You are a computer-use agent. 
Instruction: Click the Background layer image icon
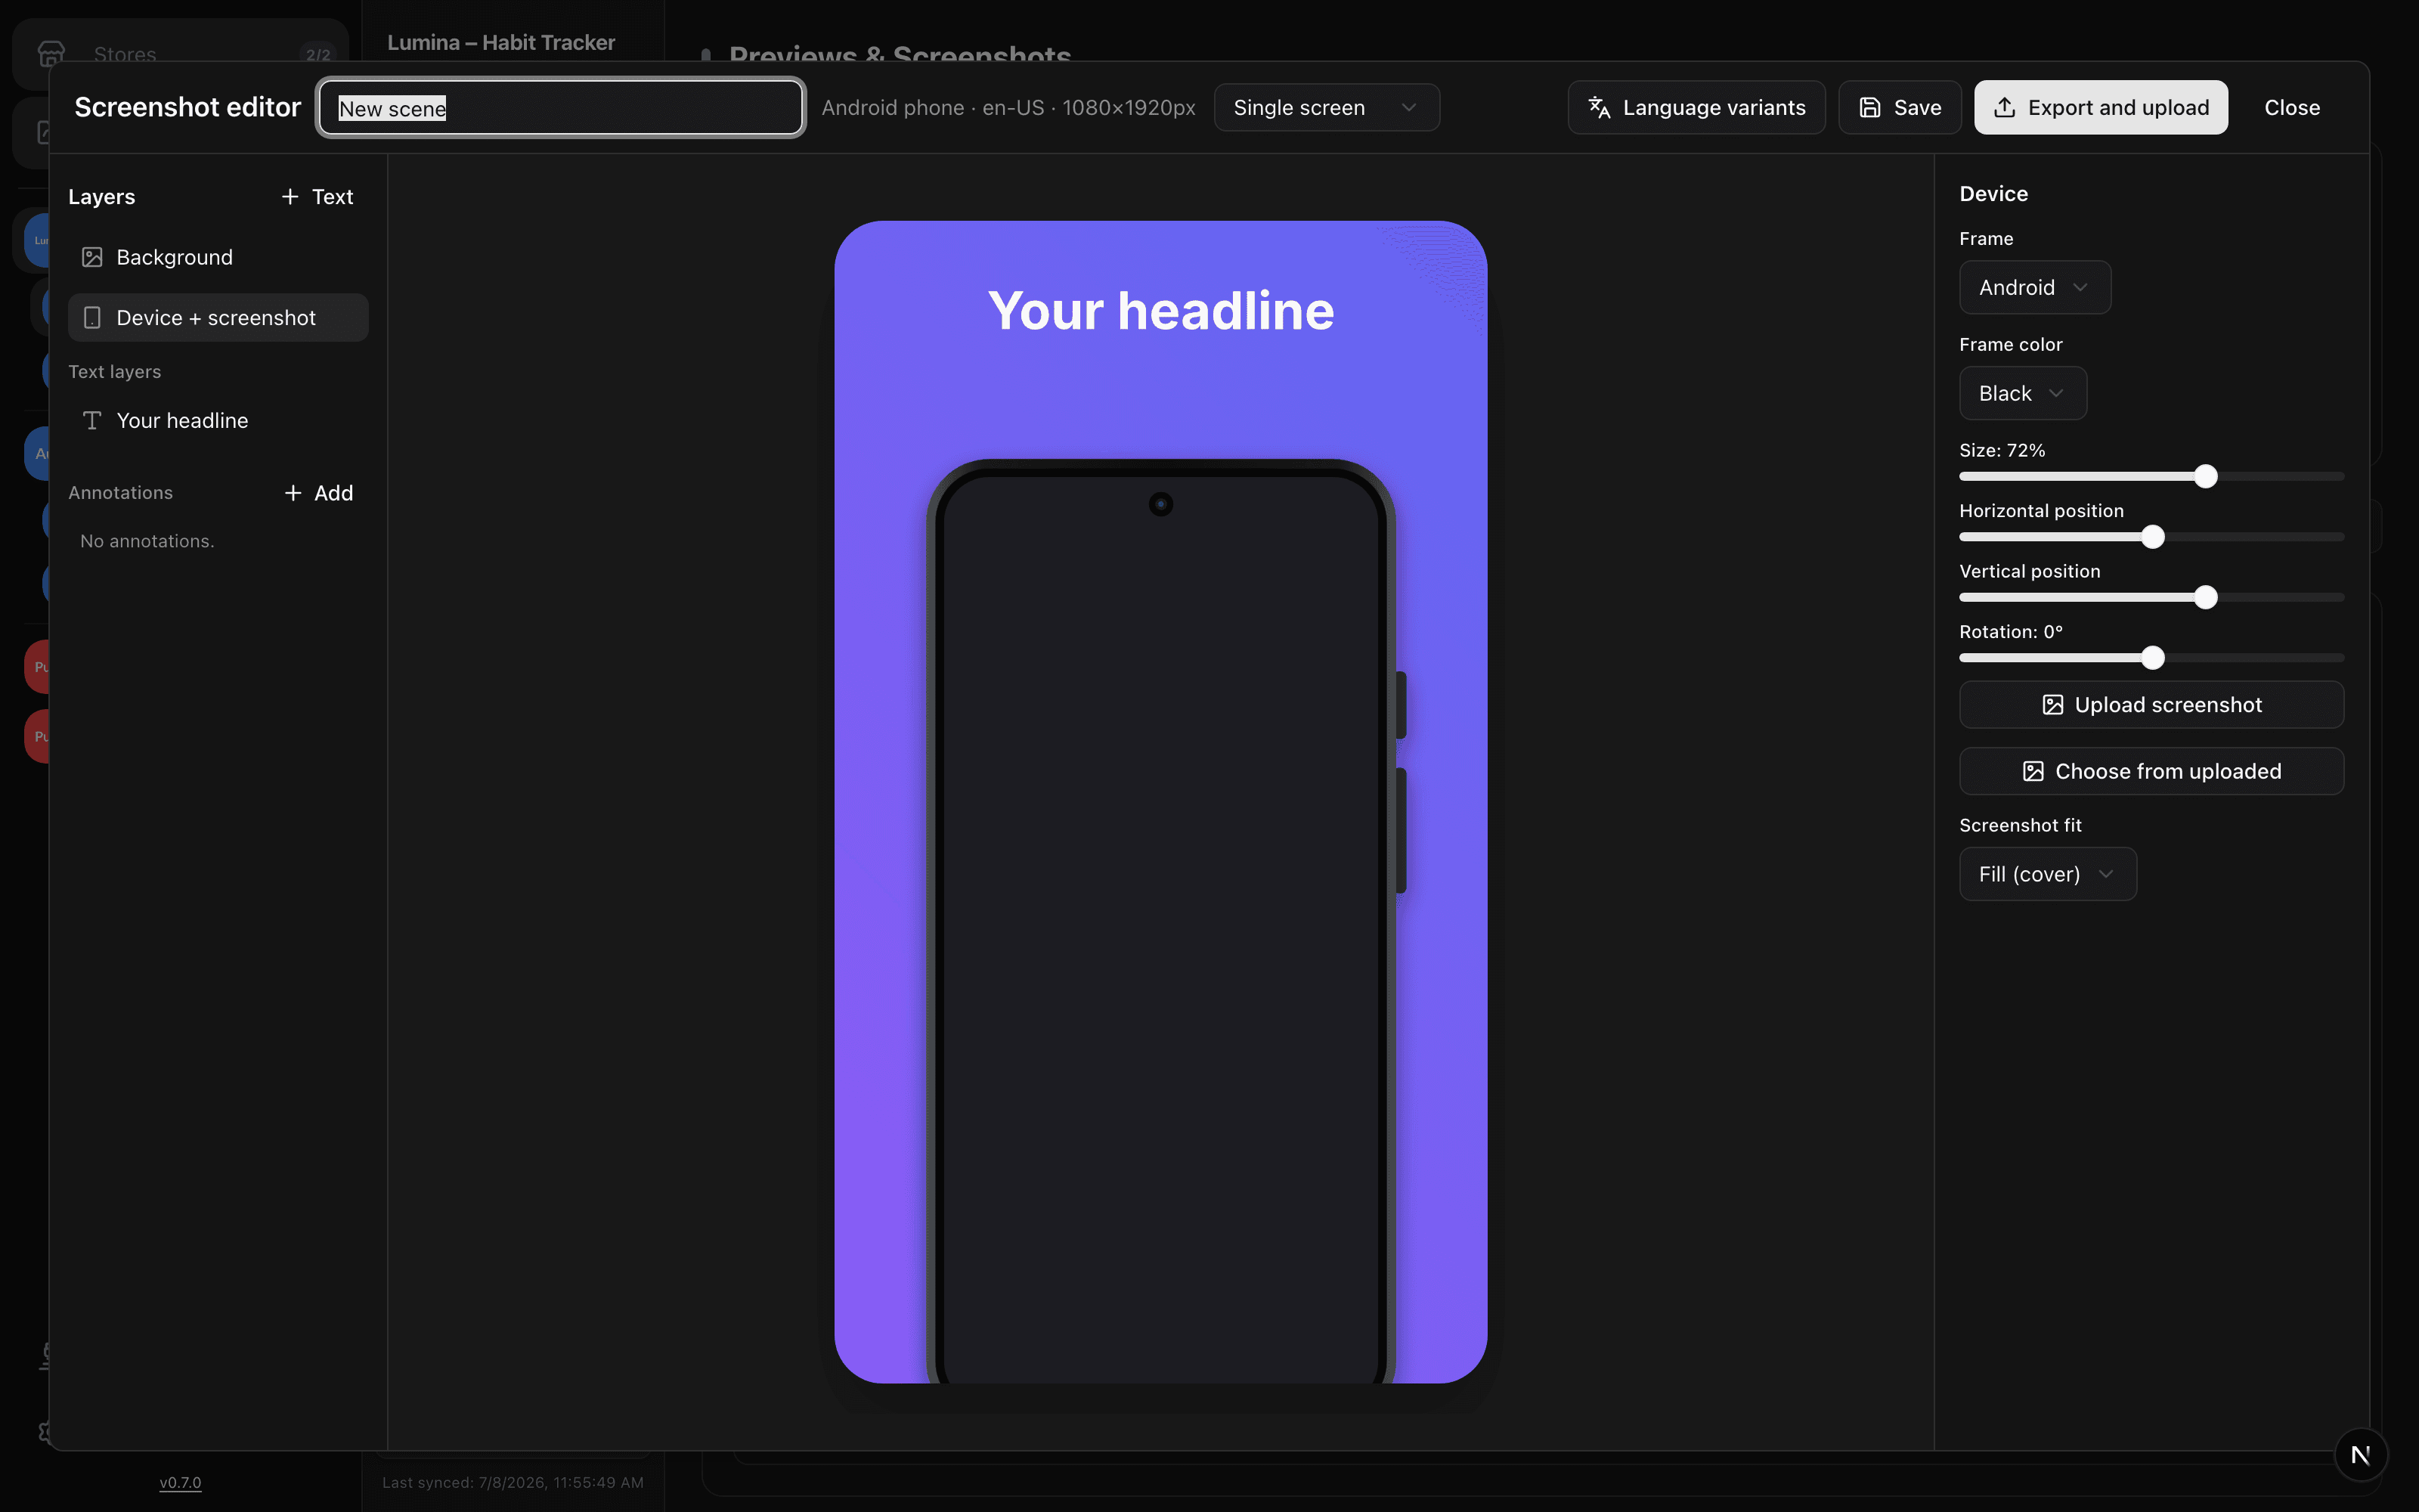(x=92, y=257)
